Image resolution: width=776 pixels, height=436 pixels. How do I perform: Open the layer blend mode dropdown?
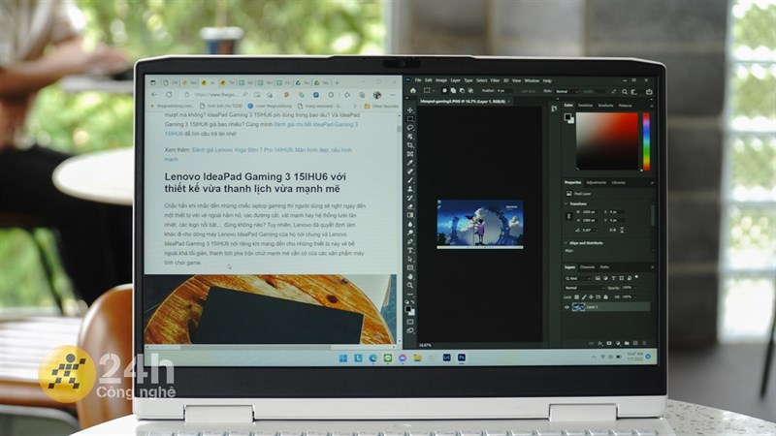584,288
